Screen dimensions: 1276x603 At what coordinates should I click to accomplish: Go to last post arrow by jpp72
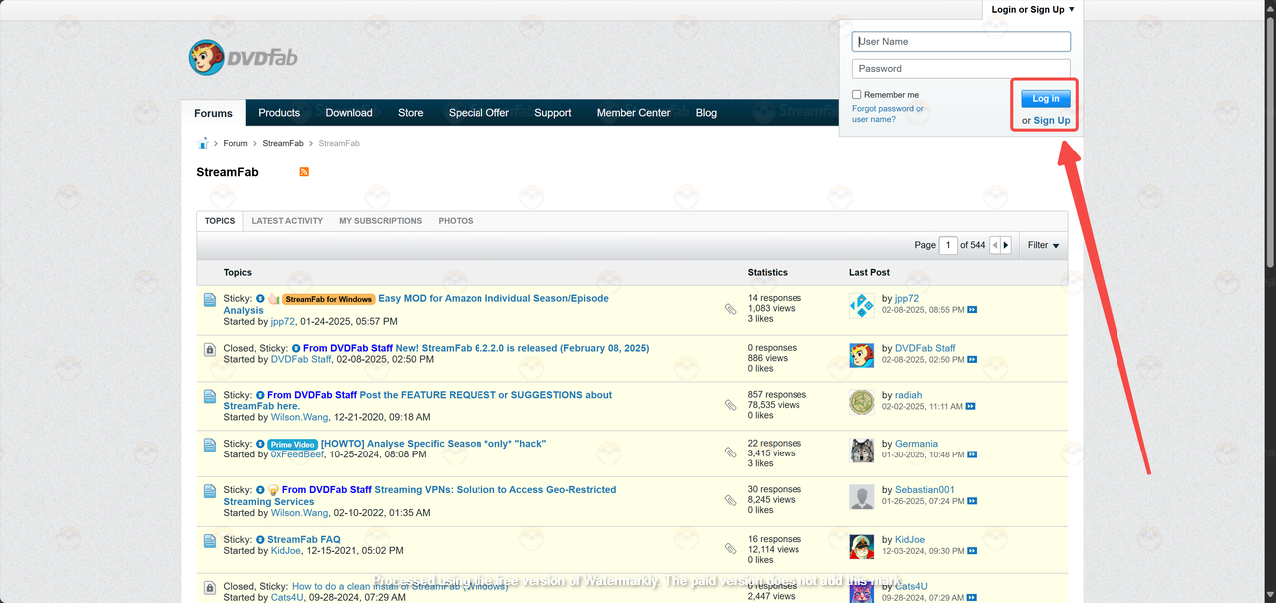(972, 310)
